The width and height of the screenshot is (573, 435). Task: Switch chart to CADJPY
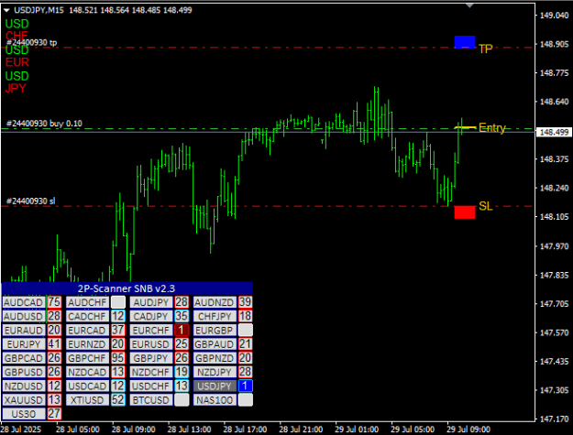pyautogui.click(x=151, y=316)
